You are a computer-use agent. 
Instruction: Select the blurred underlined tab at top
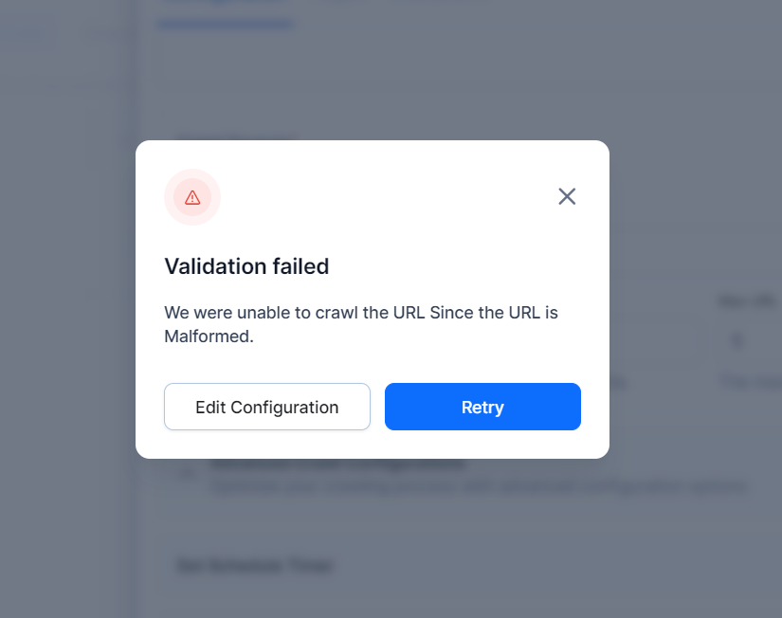[x=225, y=11]
